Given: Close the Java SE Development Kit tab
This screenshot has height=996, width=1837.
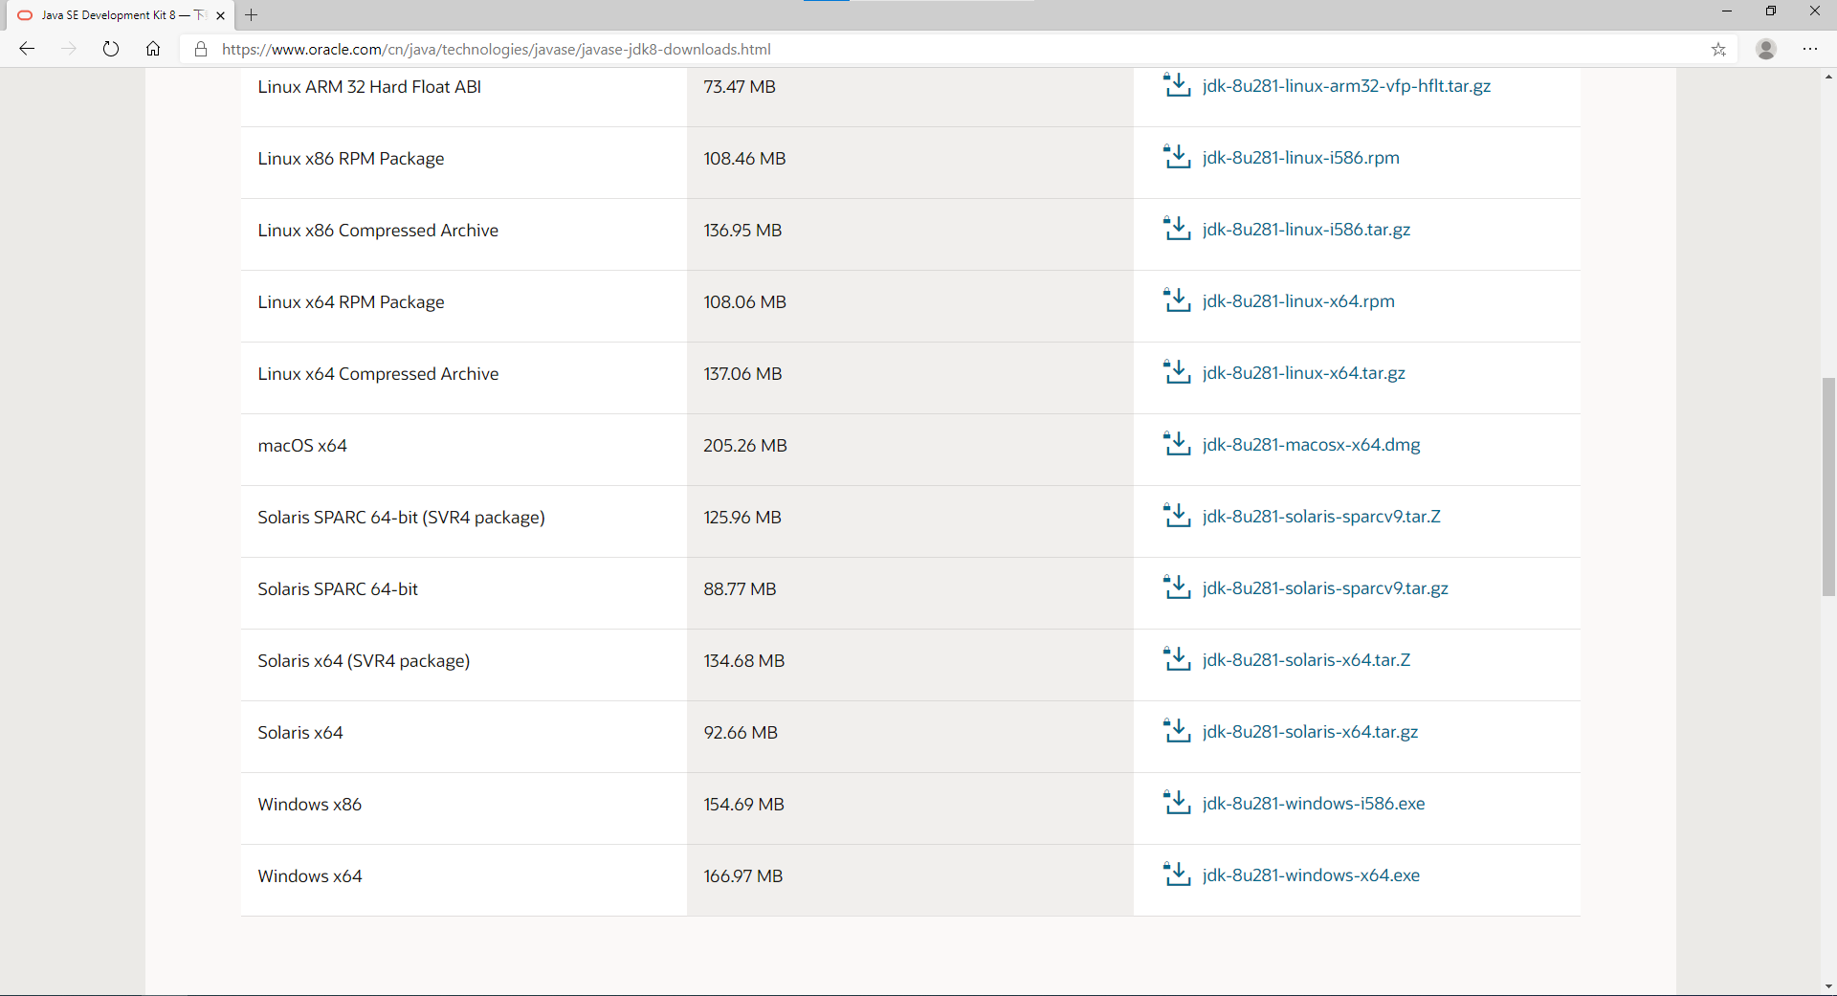Looking at the screenshot, I should tap(221, 15).
